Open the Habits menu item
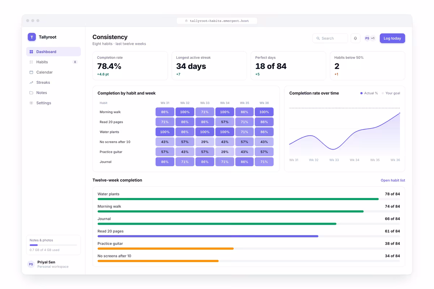The width and height of the screenshot is (434, 289). [x=54, y=62]
